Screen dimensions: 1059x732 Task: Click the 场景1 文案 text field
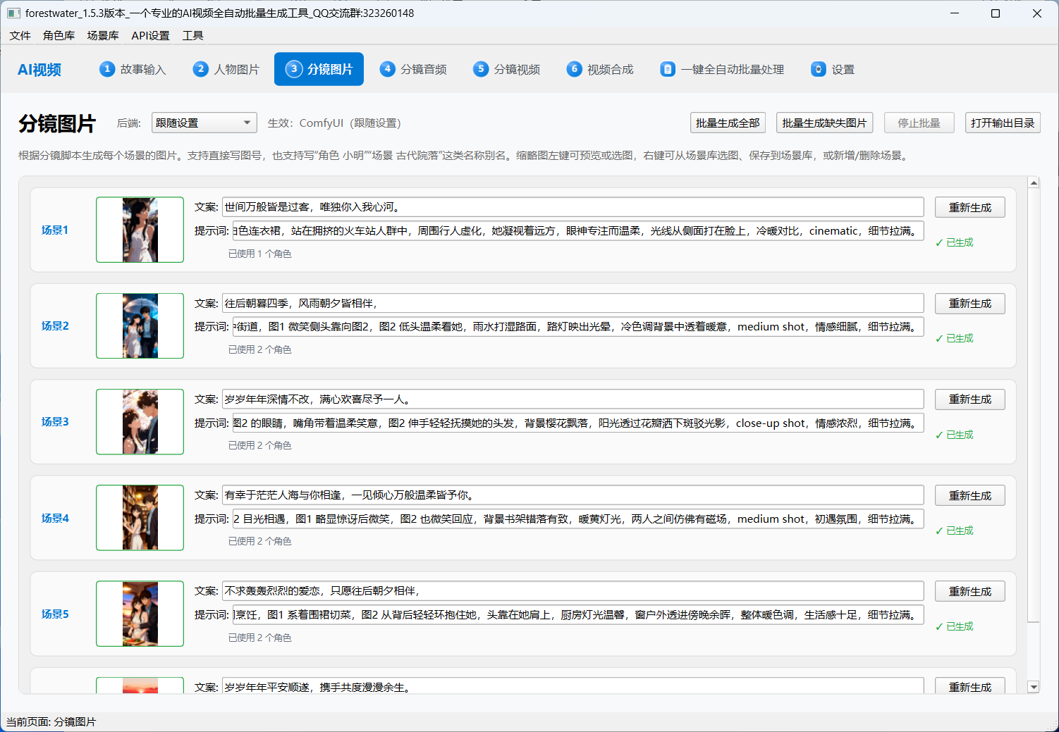coord(573,207)
